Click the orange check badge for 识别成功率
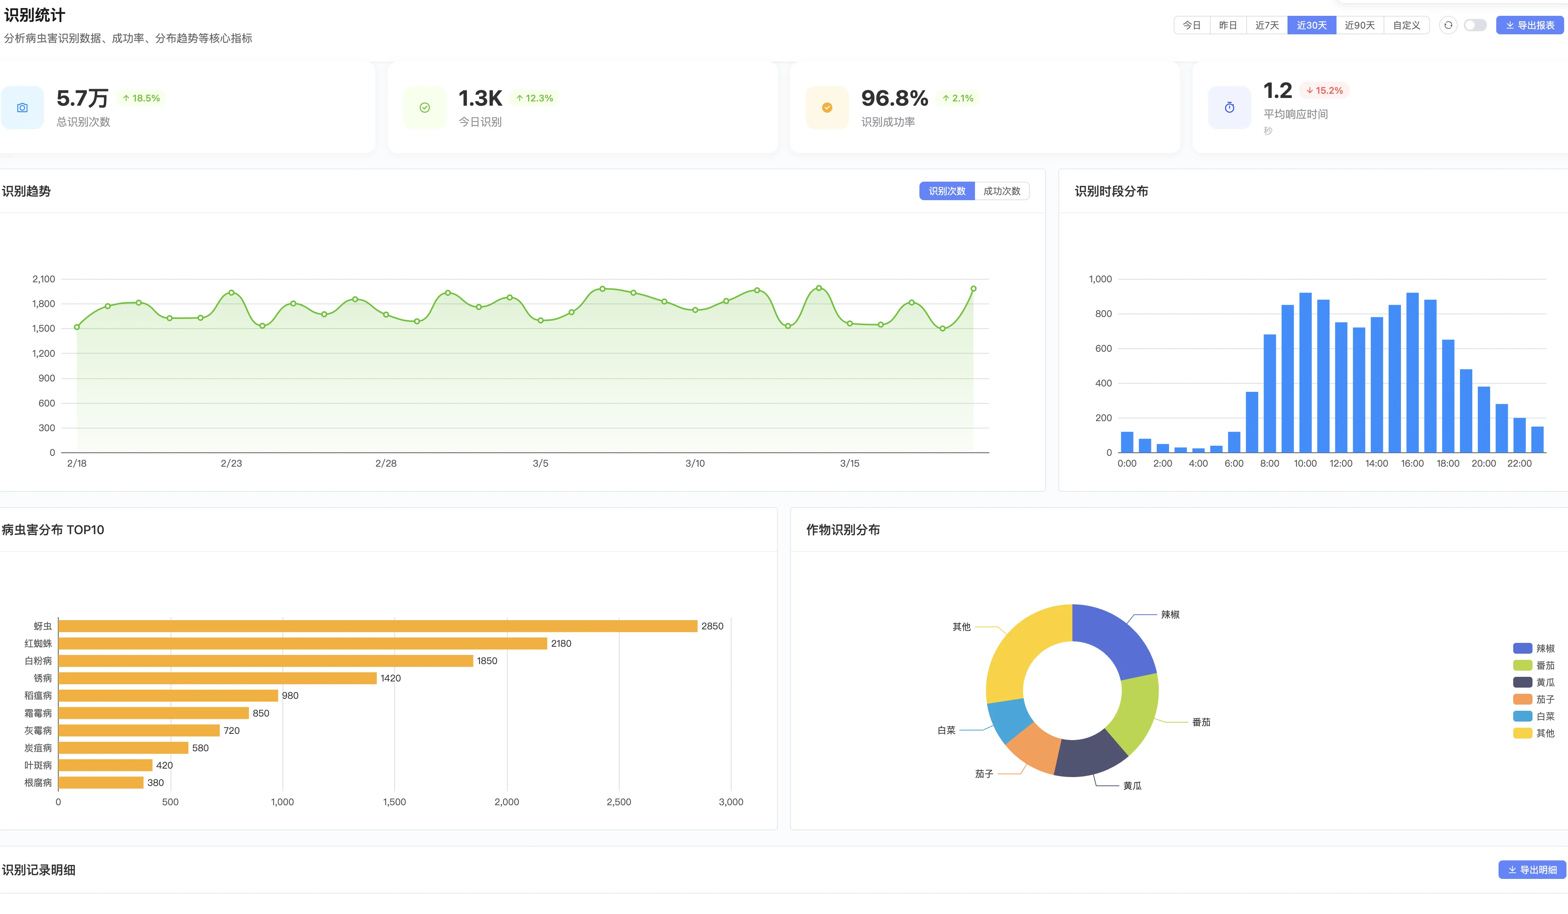Image resolution: width=1568 pixels, height=914 pixels. tap(827, 108)
